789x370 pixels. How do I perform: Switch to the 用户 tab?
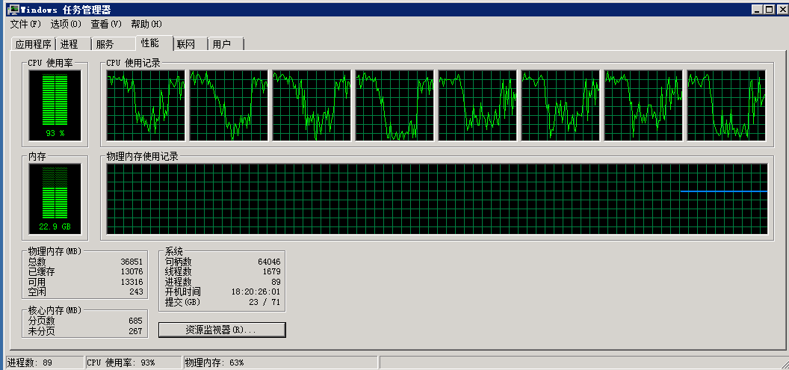click(x=226, y=44)
